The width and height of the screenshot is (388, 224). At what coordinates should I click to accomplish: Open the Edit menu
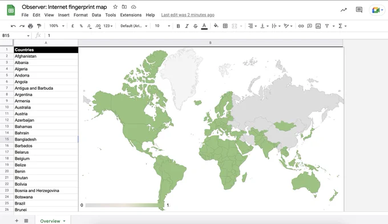click(37, 15)
